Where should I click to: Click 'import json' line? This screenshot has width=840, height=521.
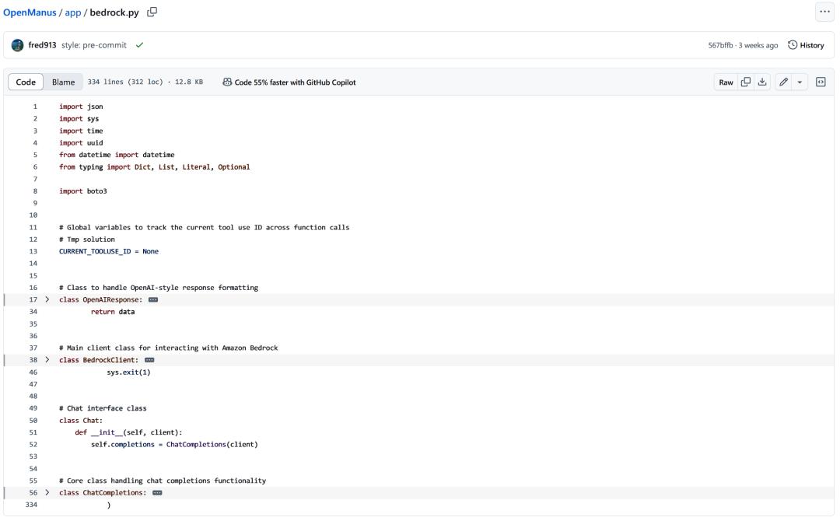(81, 107)
